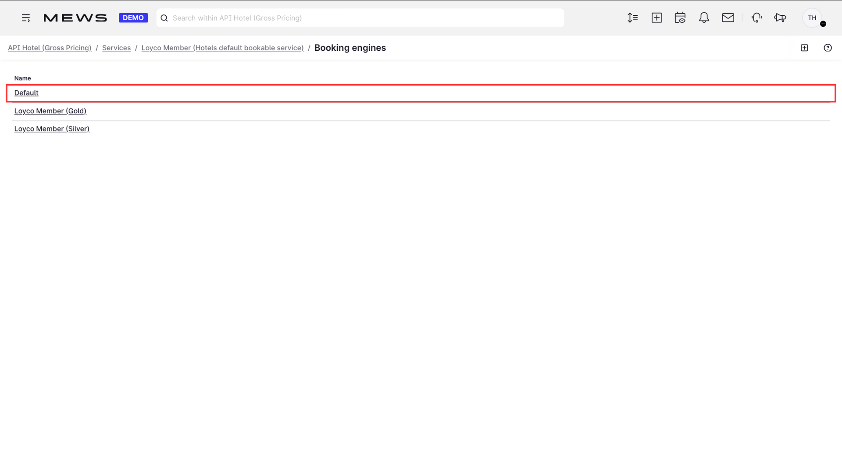Navigate to Services breadcrumb
Image resolution: width=842 pixels, height=473 pixels.
point(116,48)
